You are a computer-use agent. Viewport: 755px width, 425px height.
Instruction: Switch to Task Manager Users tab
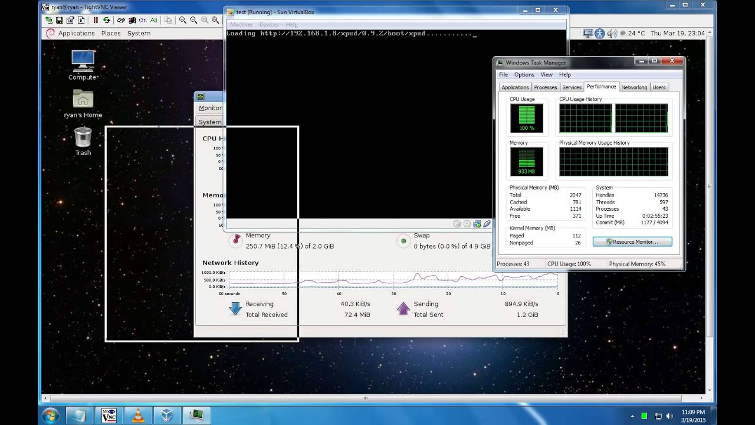tap(659, 87)
